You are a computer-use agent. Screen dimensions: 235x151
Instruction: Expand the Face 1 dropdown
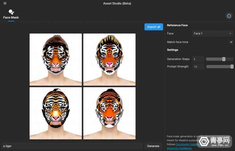coord(212,33)
